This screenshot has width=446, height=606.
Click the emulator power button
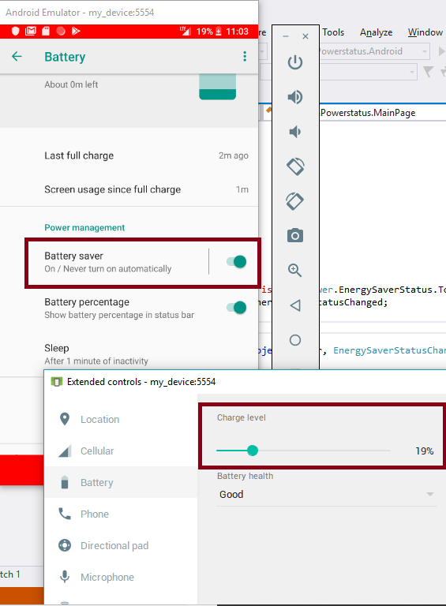pos(295,62)
